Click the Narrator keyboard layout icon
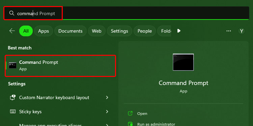The height and width of the screenshot is (126, 253). [x=13, y=97]
